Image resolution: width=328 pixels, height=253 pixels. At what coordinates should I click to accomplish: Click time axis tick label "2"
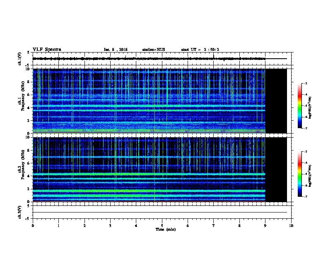click(84, 226)
